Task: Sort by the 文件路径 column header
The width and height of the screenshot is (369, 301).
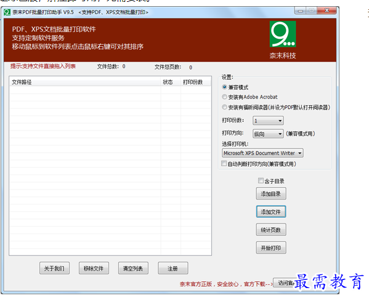Action: [x=85, y=82]
